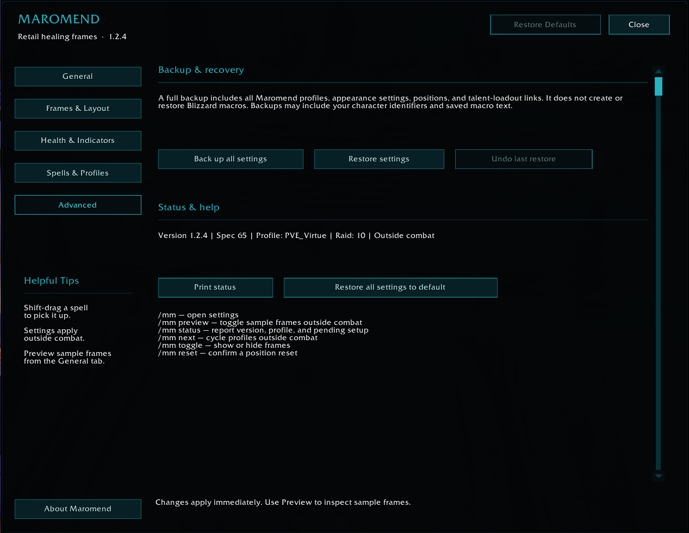Click the "Status & help" section heading
This screenshot has height=533, width=689.
coord(189,208)
